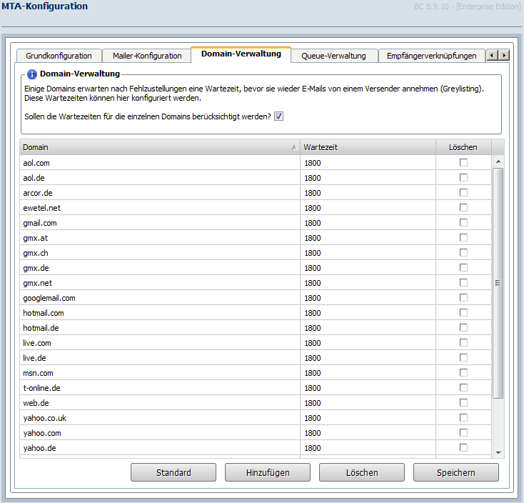
Task: Click the Löschen button at bottom
Action: pos(362,472)
